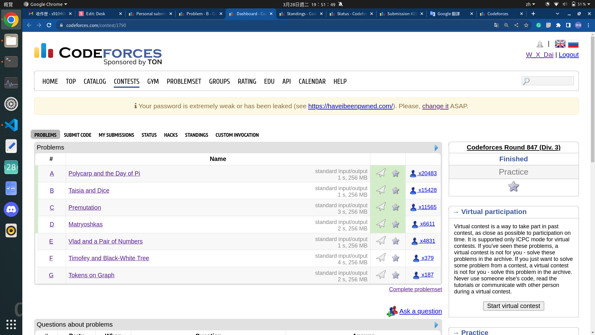Open Discord from the Ubuntu dock
The image size is (595, 335).
[x=11, y=209]
